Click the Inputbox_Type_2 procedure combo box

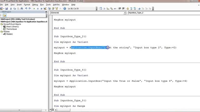(164, 13)
